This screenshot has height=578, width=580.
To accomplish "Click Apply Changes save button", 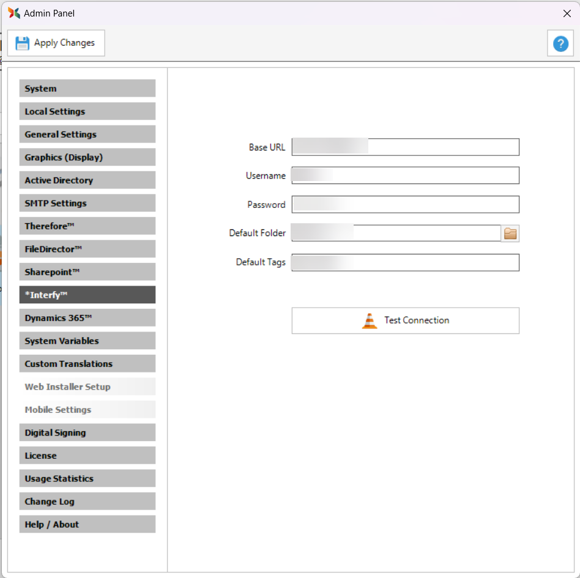I will (56, 43).
